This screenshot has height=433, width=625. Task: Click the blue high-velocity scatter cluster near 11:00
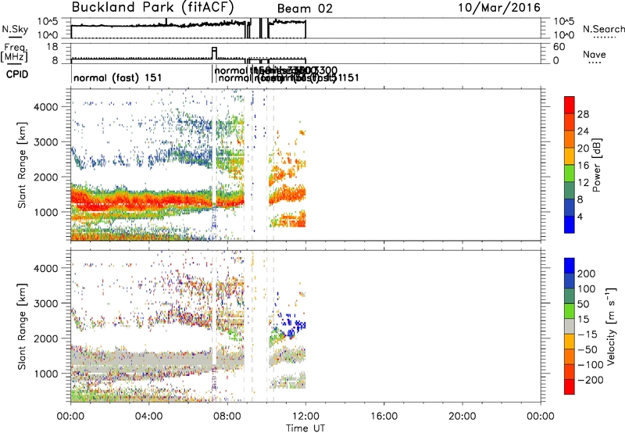[x=291, y=325]
